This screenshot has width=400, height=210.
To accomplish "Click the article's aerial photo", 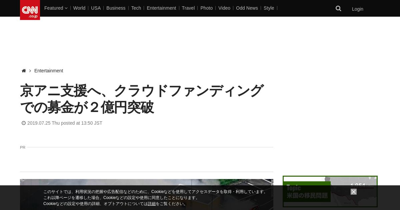I will (147, 195).
